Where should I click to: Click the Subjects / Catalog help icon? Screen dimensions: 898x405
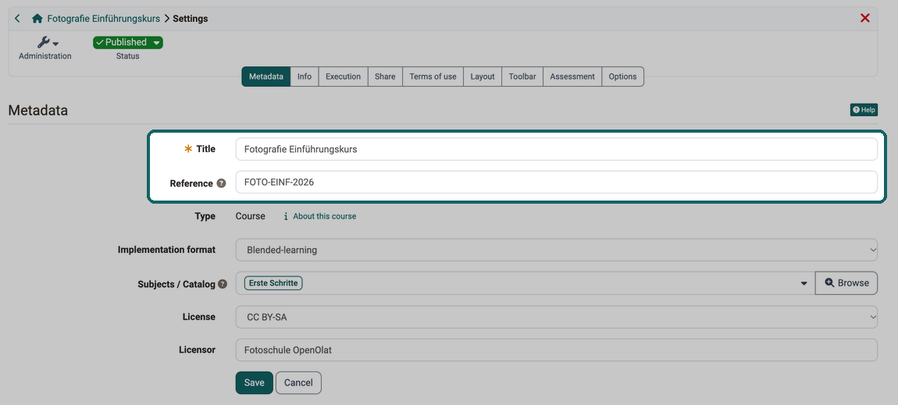point(223,284)
